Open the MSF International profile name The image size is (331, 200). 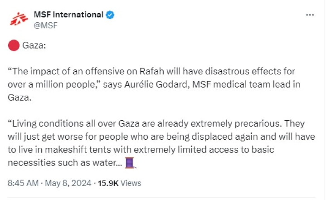[x=68, y=15]
